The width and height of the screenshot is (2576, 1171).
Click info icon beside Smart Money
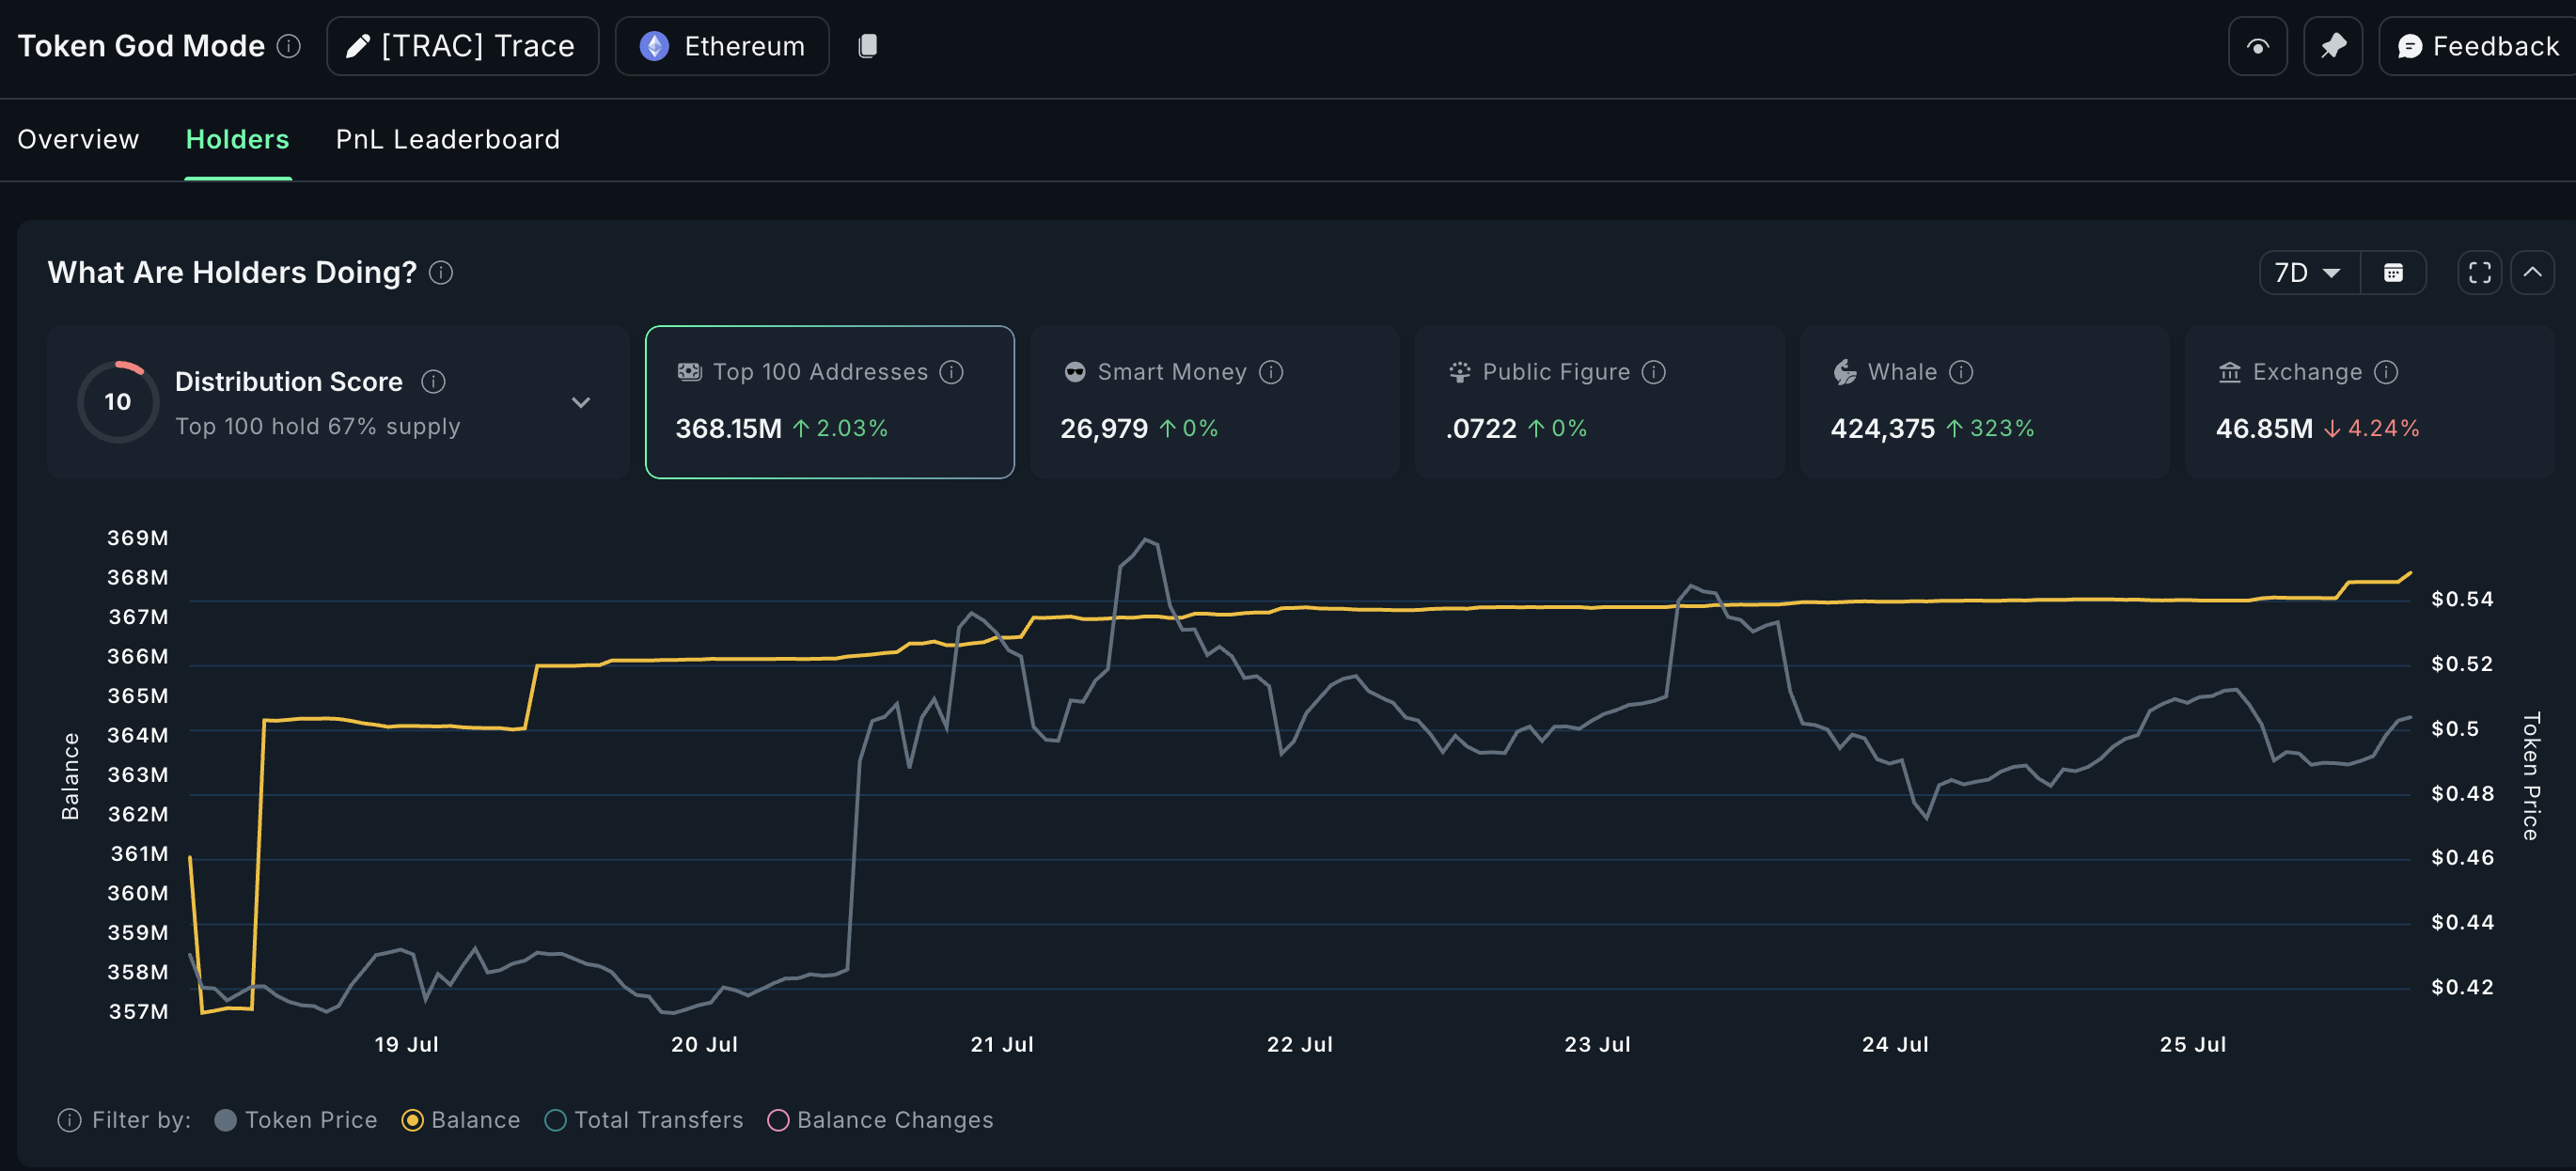click(x=1270, y=372)
